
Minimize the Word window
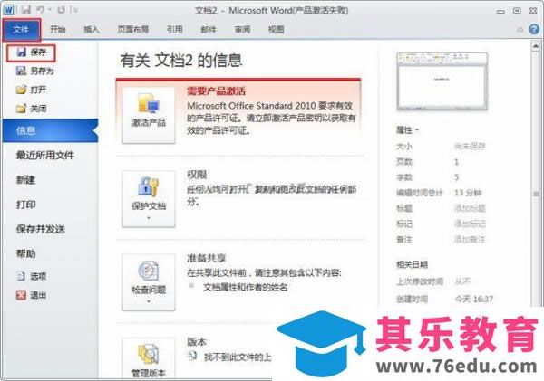(x=500, y=11)
